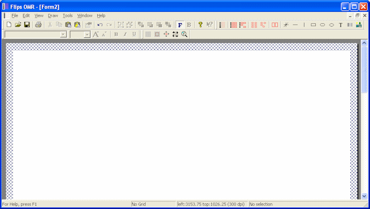
Task: Click the New form icon
Action: pyautogui.click(x=9, y=24)
